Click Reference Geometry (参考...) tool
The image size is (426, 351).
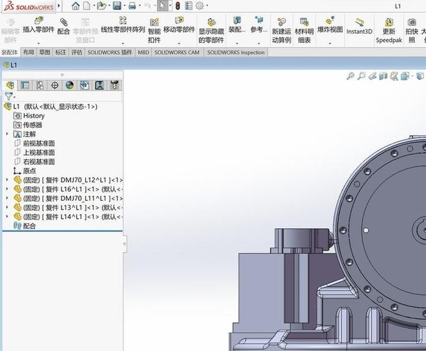point(258,25)
